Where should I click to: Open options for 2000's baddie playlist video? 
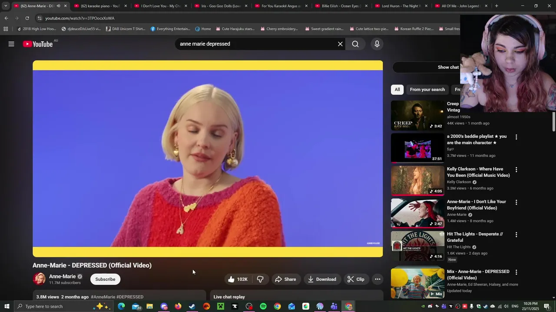(516, 137)
